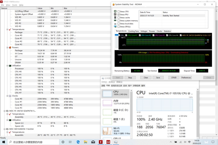218x145 pixels.
Task: Click the thermometer icon of CPU Temperatures node
Action: (10, 29)
